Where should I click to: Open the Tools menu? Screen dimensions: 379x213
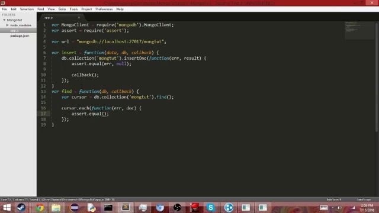point(73,9)
